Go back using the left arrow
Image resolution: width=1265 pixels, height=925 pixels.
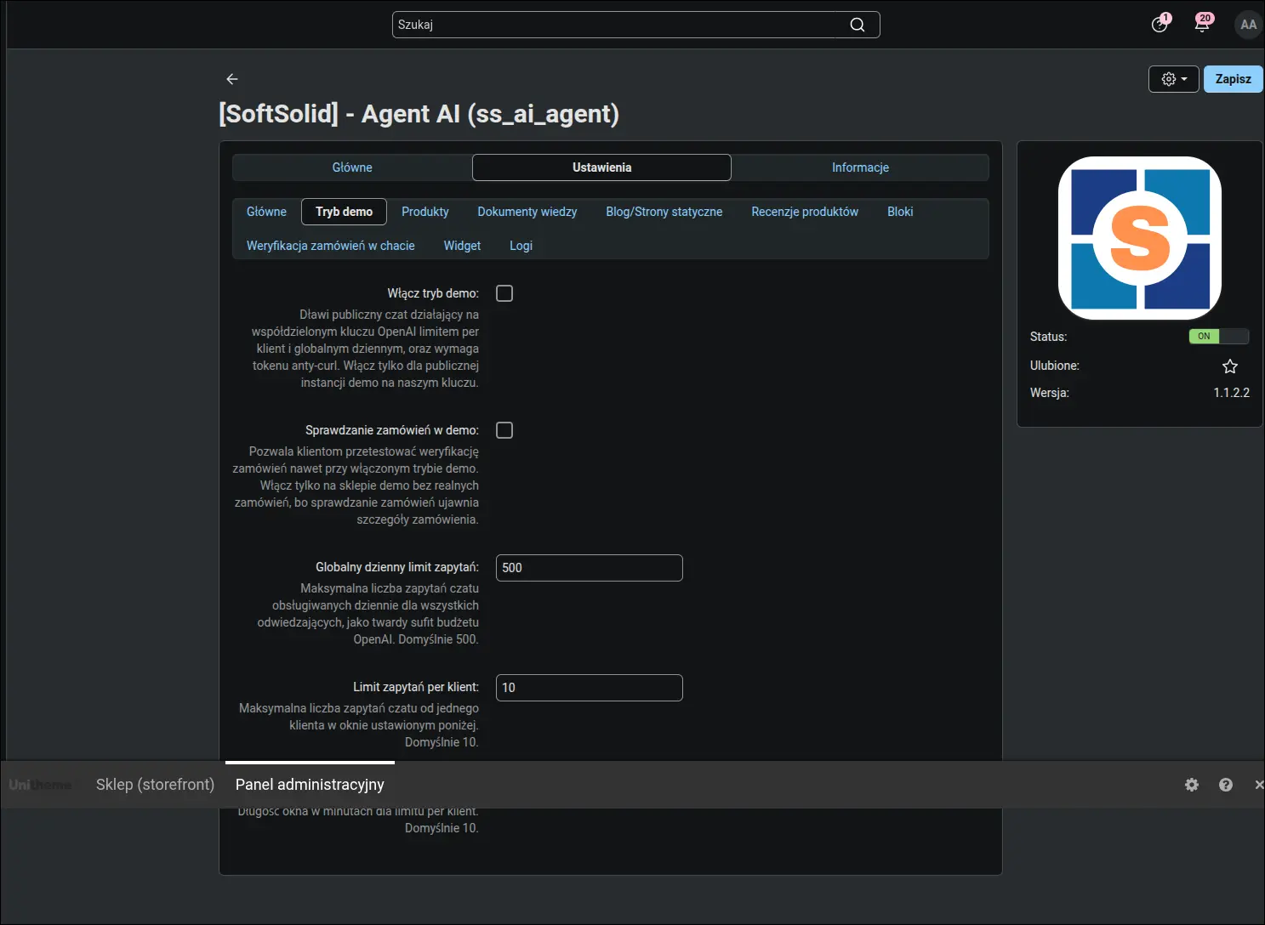point(232,79)
